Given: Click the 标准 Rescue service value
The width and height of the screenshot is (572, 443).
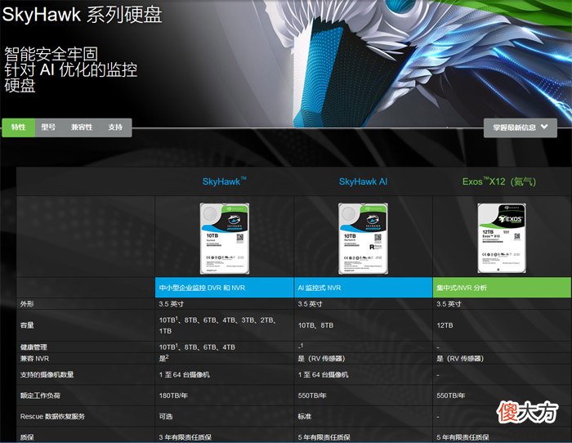Looking at the screenshot, I should (305, 416).
